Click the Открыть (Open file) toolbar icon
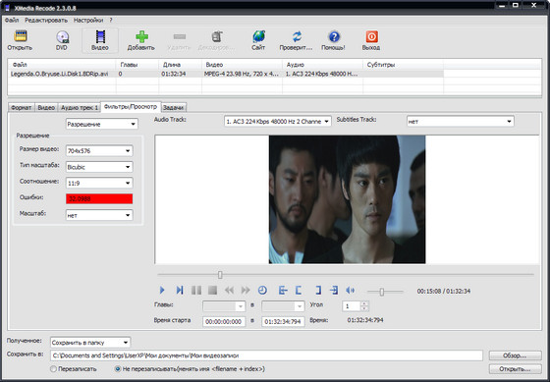550x382 pixels. pos(21,36)
